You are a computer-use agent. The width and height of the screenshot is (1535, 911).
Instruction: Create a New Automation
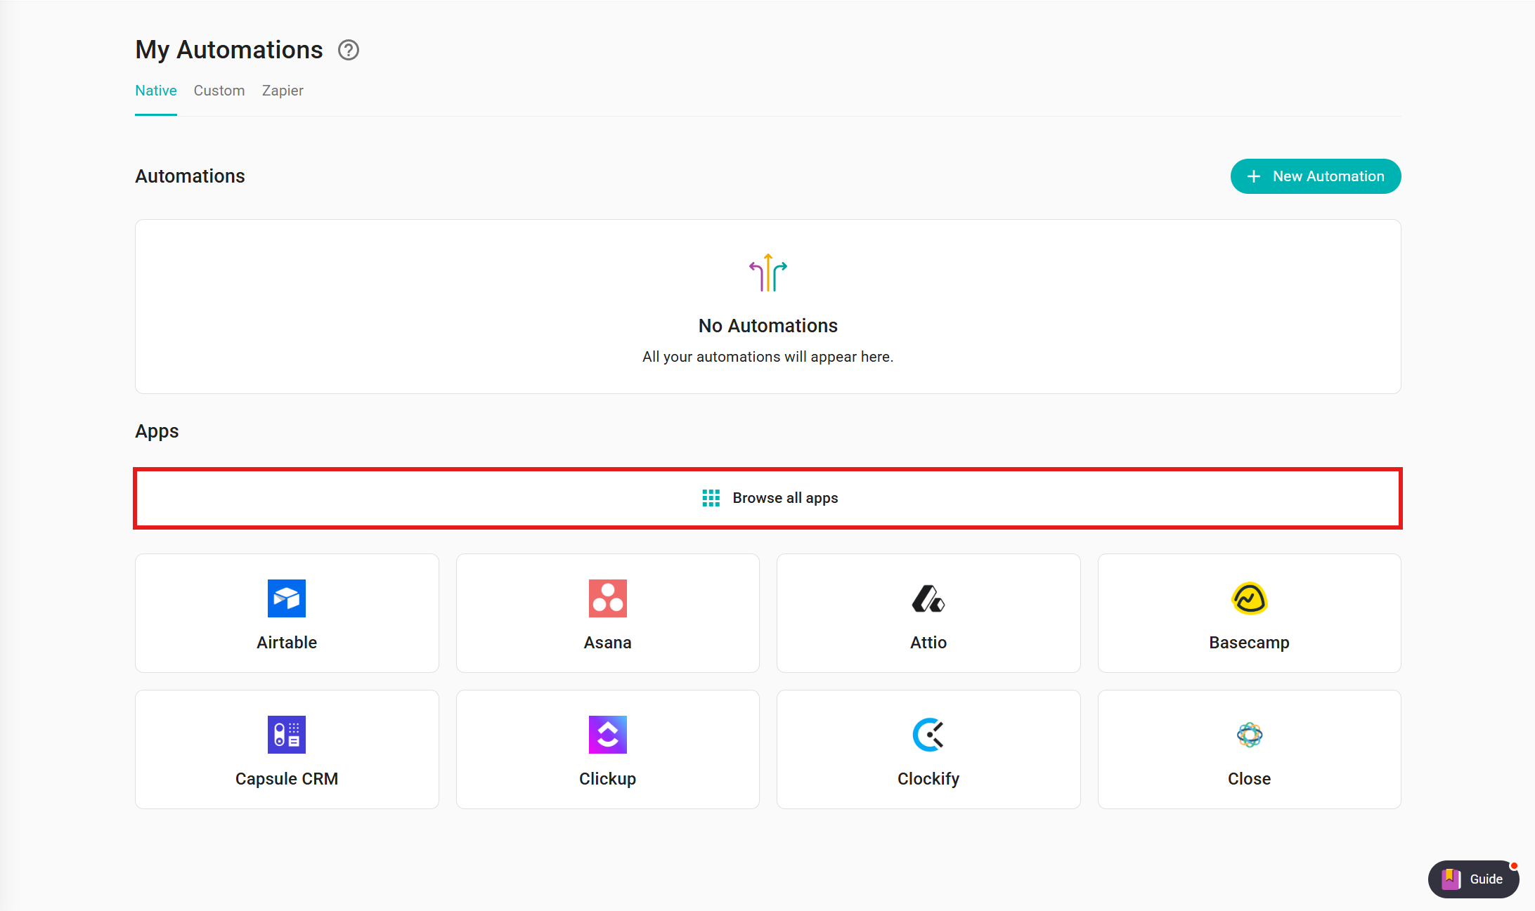(x=1315, y=176)
